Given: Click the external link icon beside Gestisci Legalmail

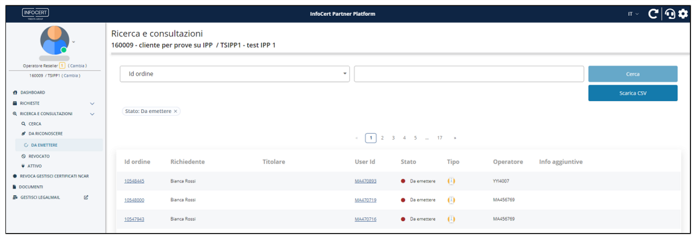Looking at the screenshot, I should (x=86, y=197).
